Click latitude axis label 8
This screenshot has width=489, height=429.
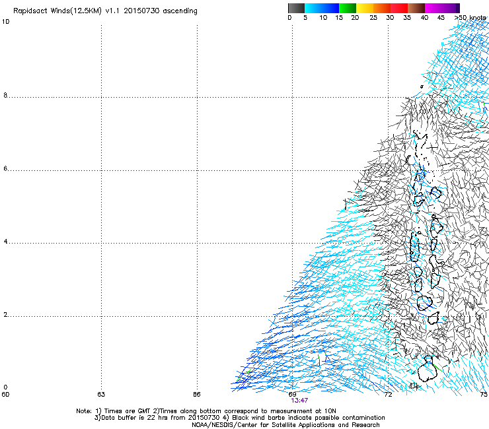point(5,95)
